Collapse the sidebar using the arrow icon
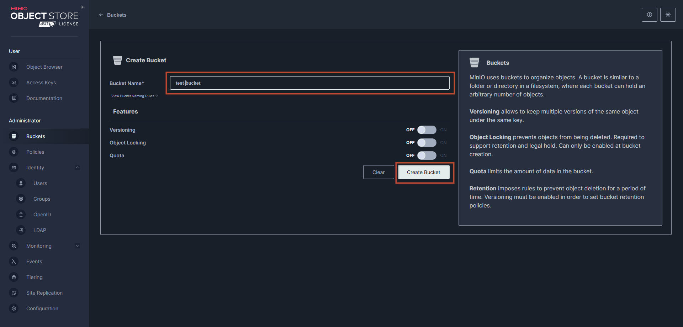683x327 pixels. tap(83, 7)
